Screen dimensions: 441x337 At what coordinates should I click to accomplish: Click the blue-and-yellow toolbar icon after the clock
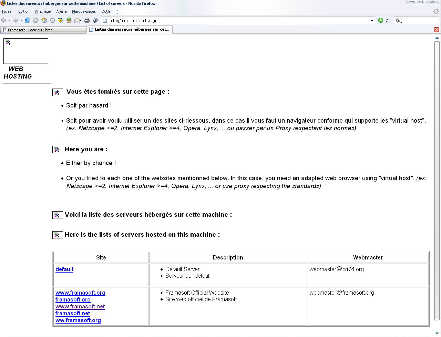click(61, 20)
